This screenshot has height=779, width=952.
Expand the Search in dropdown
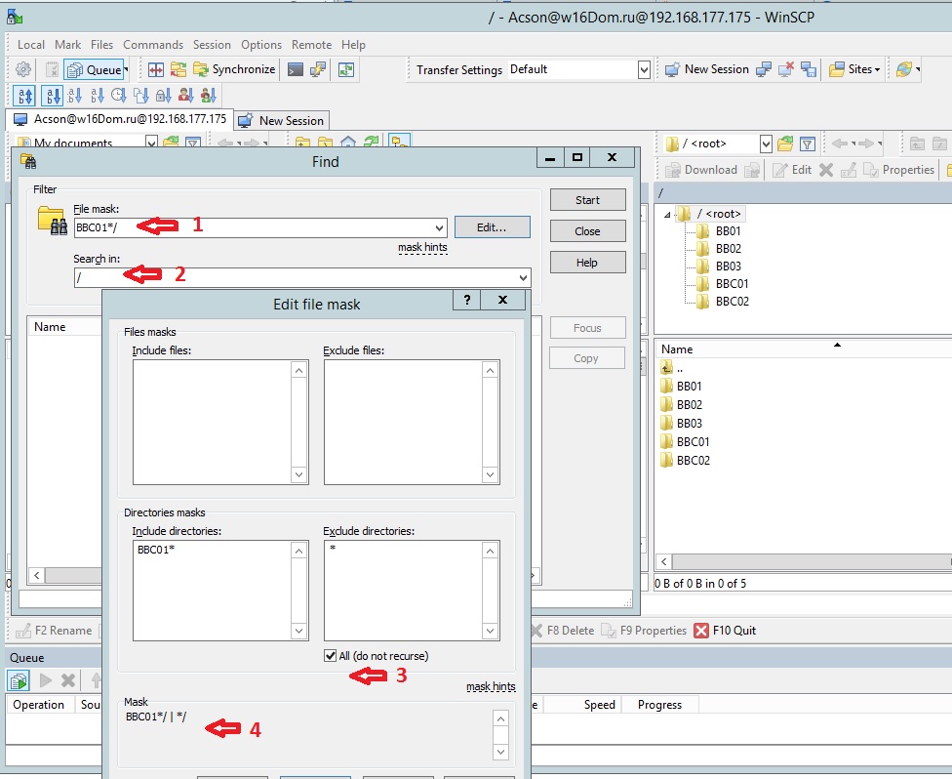coord(522,278)
